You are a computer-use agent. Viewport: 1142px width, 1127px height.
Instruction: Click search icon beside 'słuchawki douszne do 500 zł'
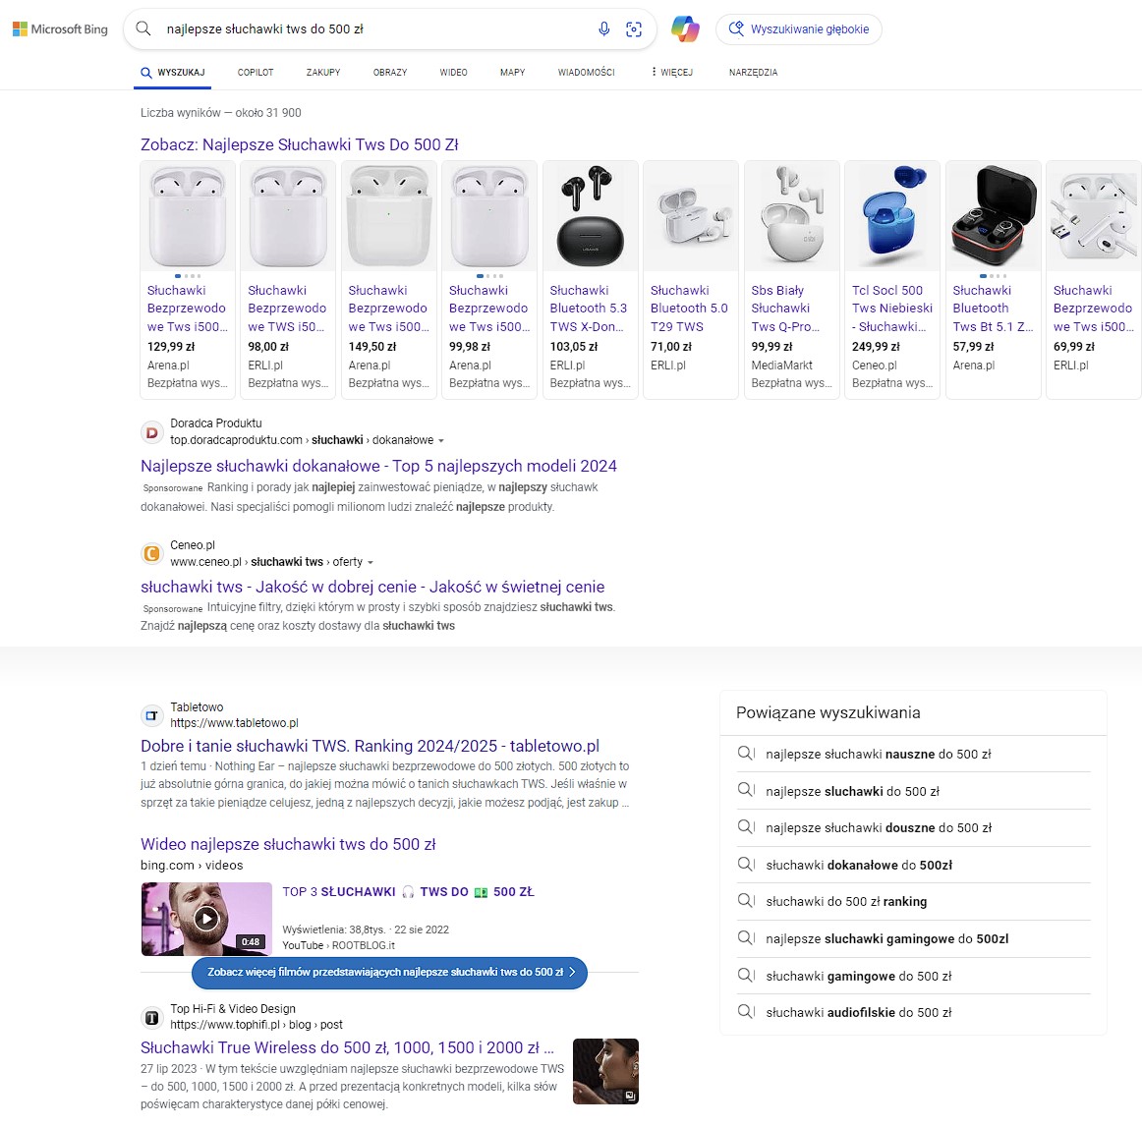coord(746,827)
